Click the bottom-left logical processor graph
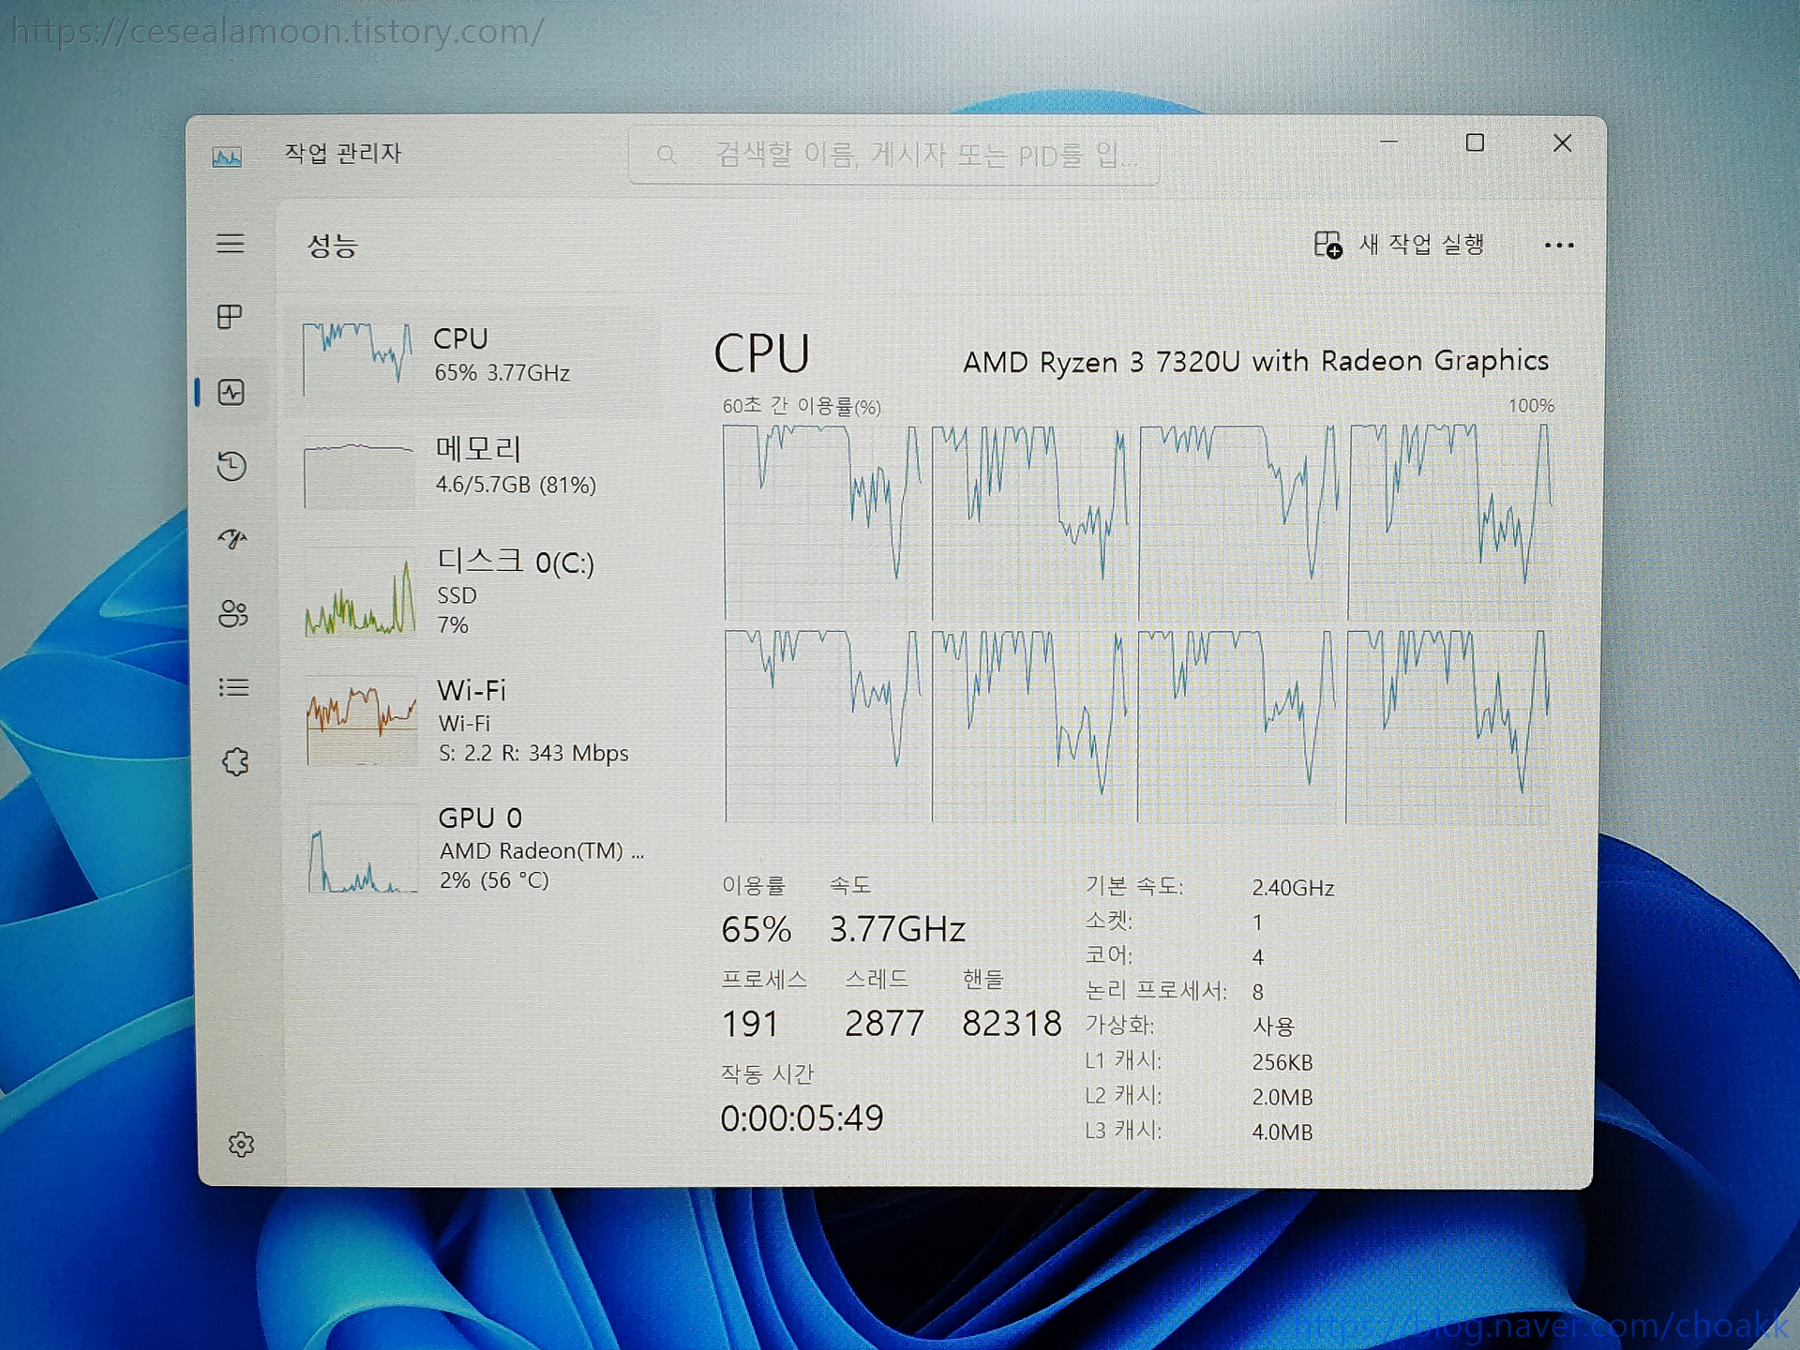1800x1350 pixels. coord(822,726)
